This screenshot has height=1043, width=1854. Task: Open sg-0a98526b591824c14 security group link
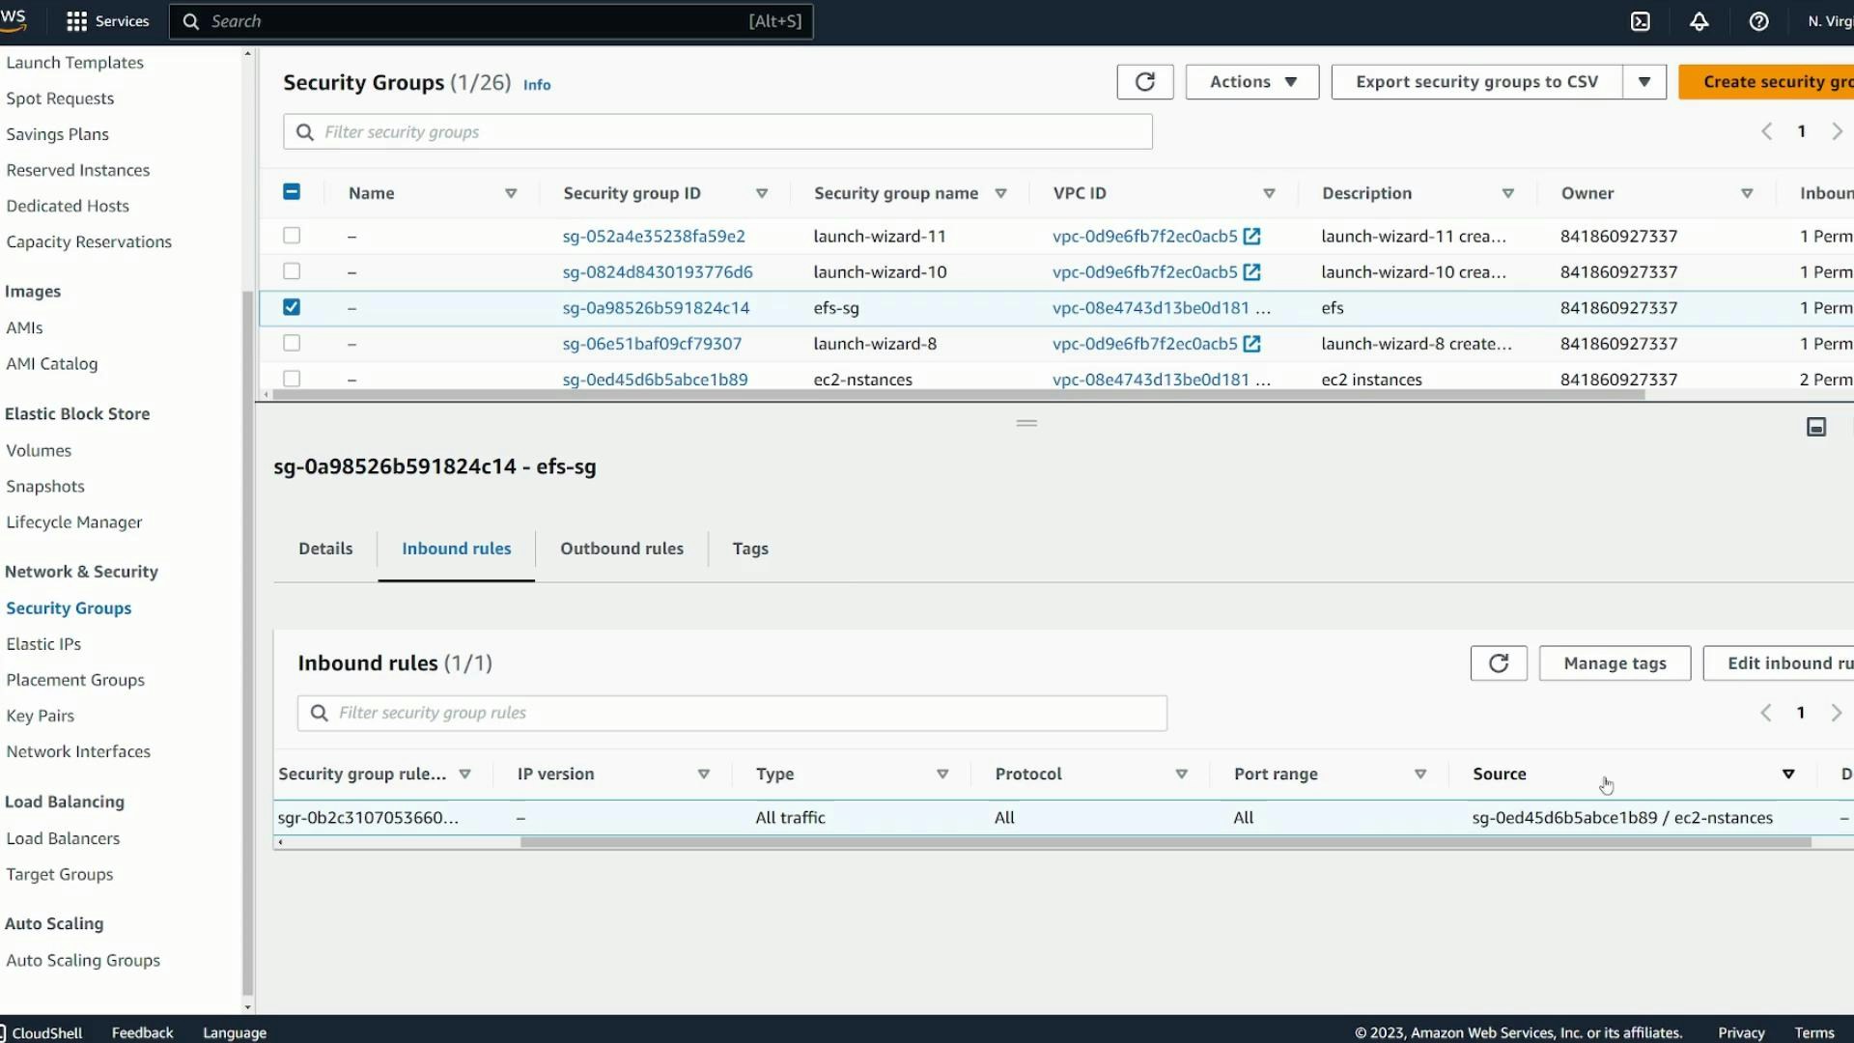pos(655,307)
